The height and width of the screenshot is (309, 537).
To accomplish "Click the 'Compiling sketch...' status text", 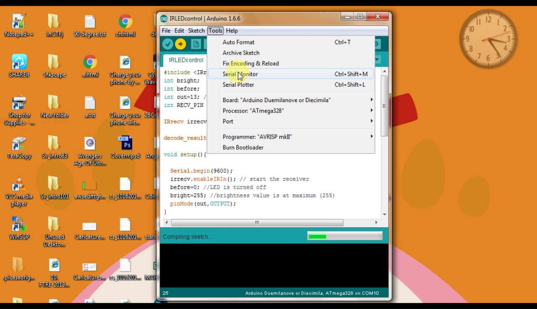I will coord(188,237).
